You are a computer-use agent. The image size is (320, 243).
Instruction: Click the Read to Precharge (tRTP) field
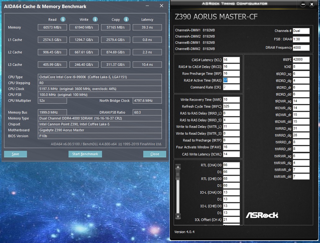(231, 140)
